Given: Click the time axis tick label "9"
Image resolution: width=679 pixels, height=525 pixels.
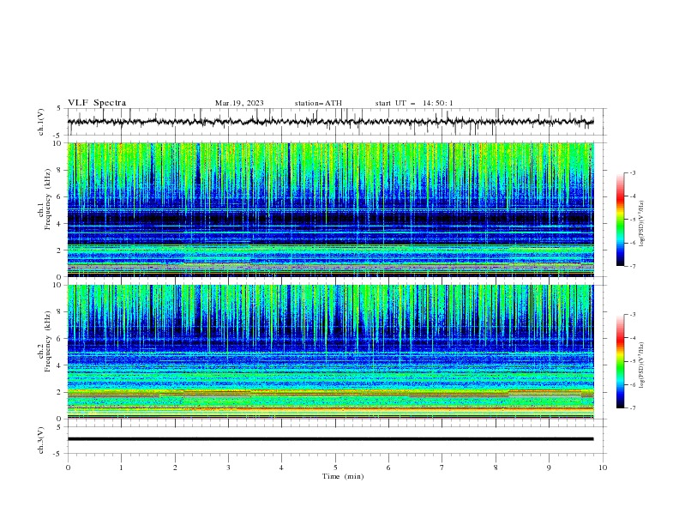Looking at the screenshot, I should point(549,468).
